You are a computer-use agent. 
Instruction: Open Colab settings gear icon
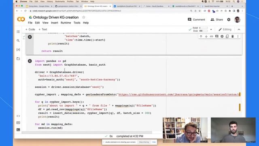pyautogui.click(x=229, y=19)
